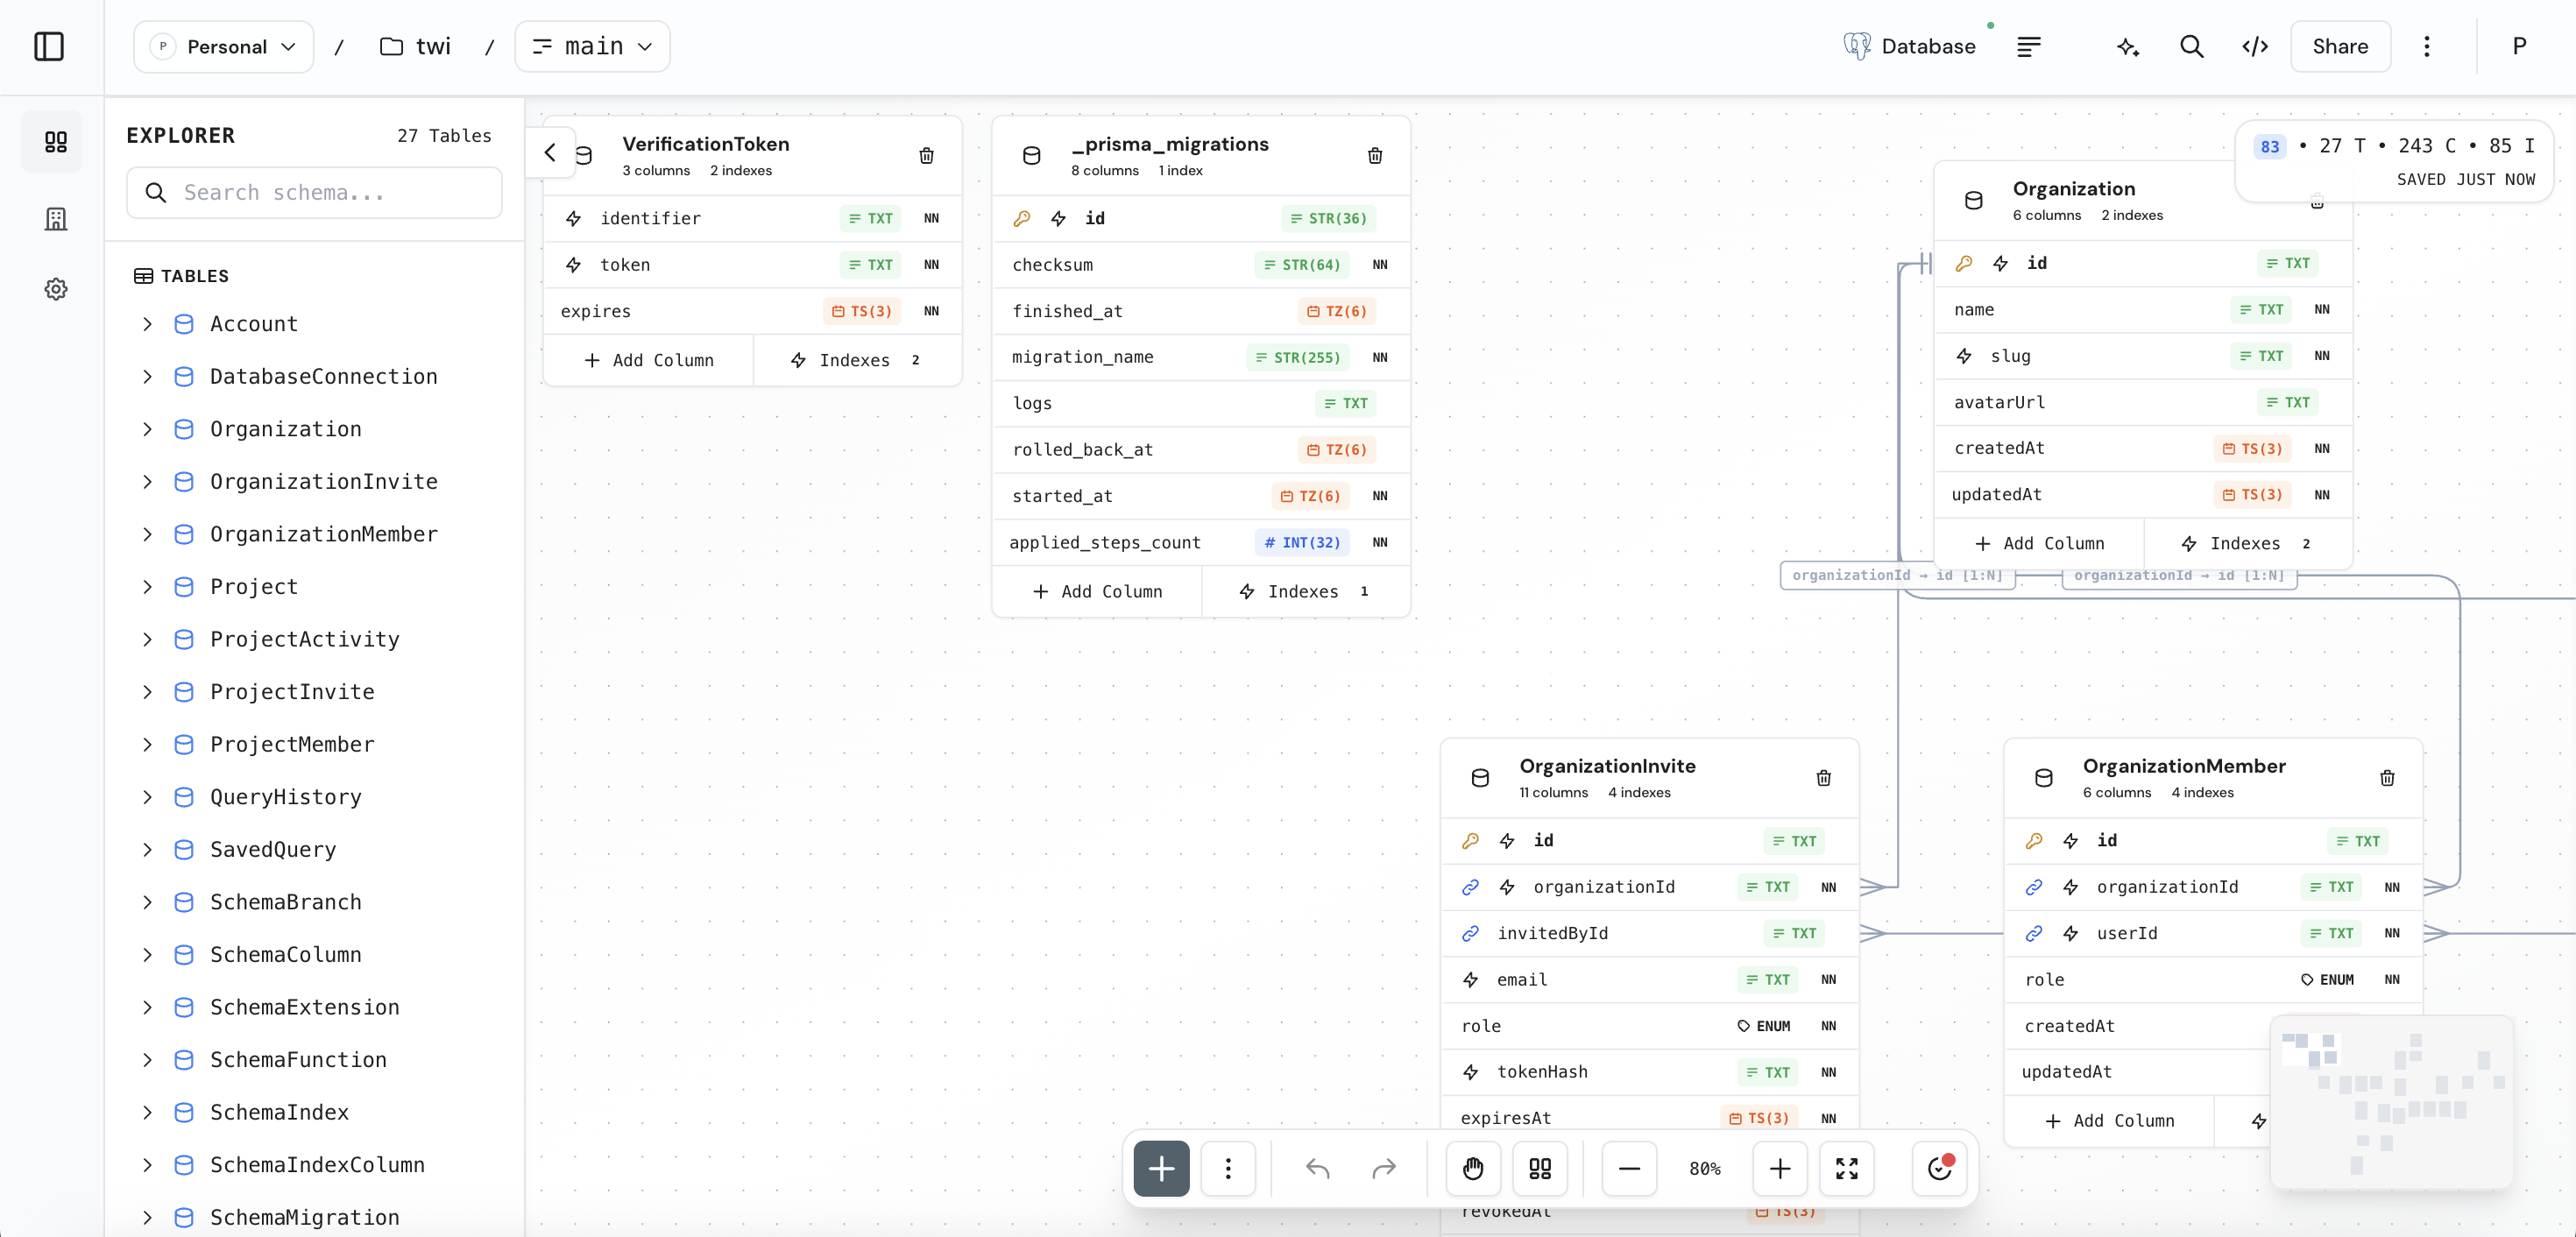Viewport: 2576px width, 1237px height.
Task: Expand the ProjectActivity table tree item
Action: point(148,640)
